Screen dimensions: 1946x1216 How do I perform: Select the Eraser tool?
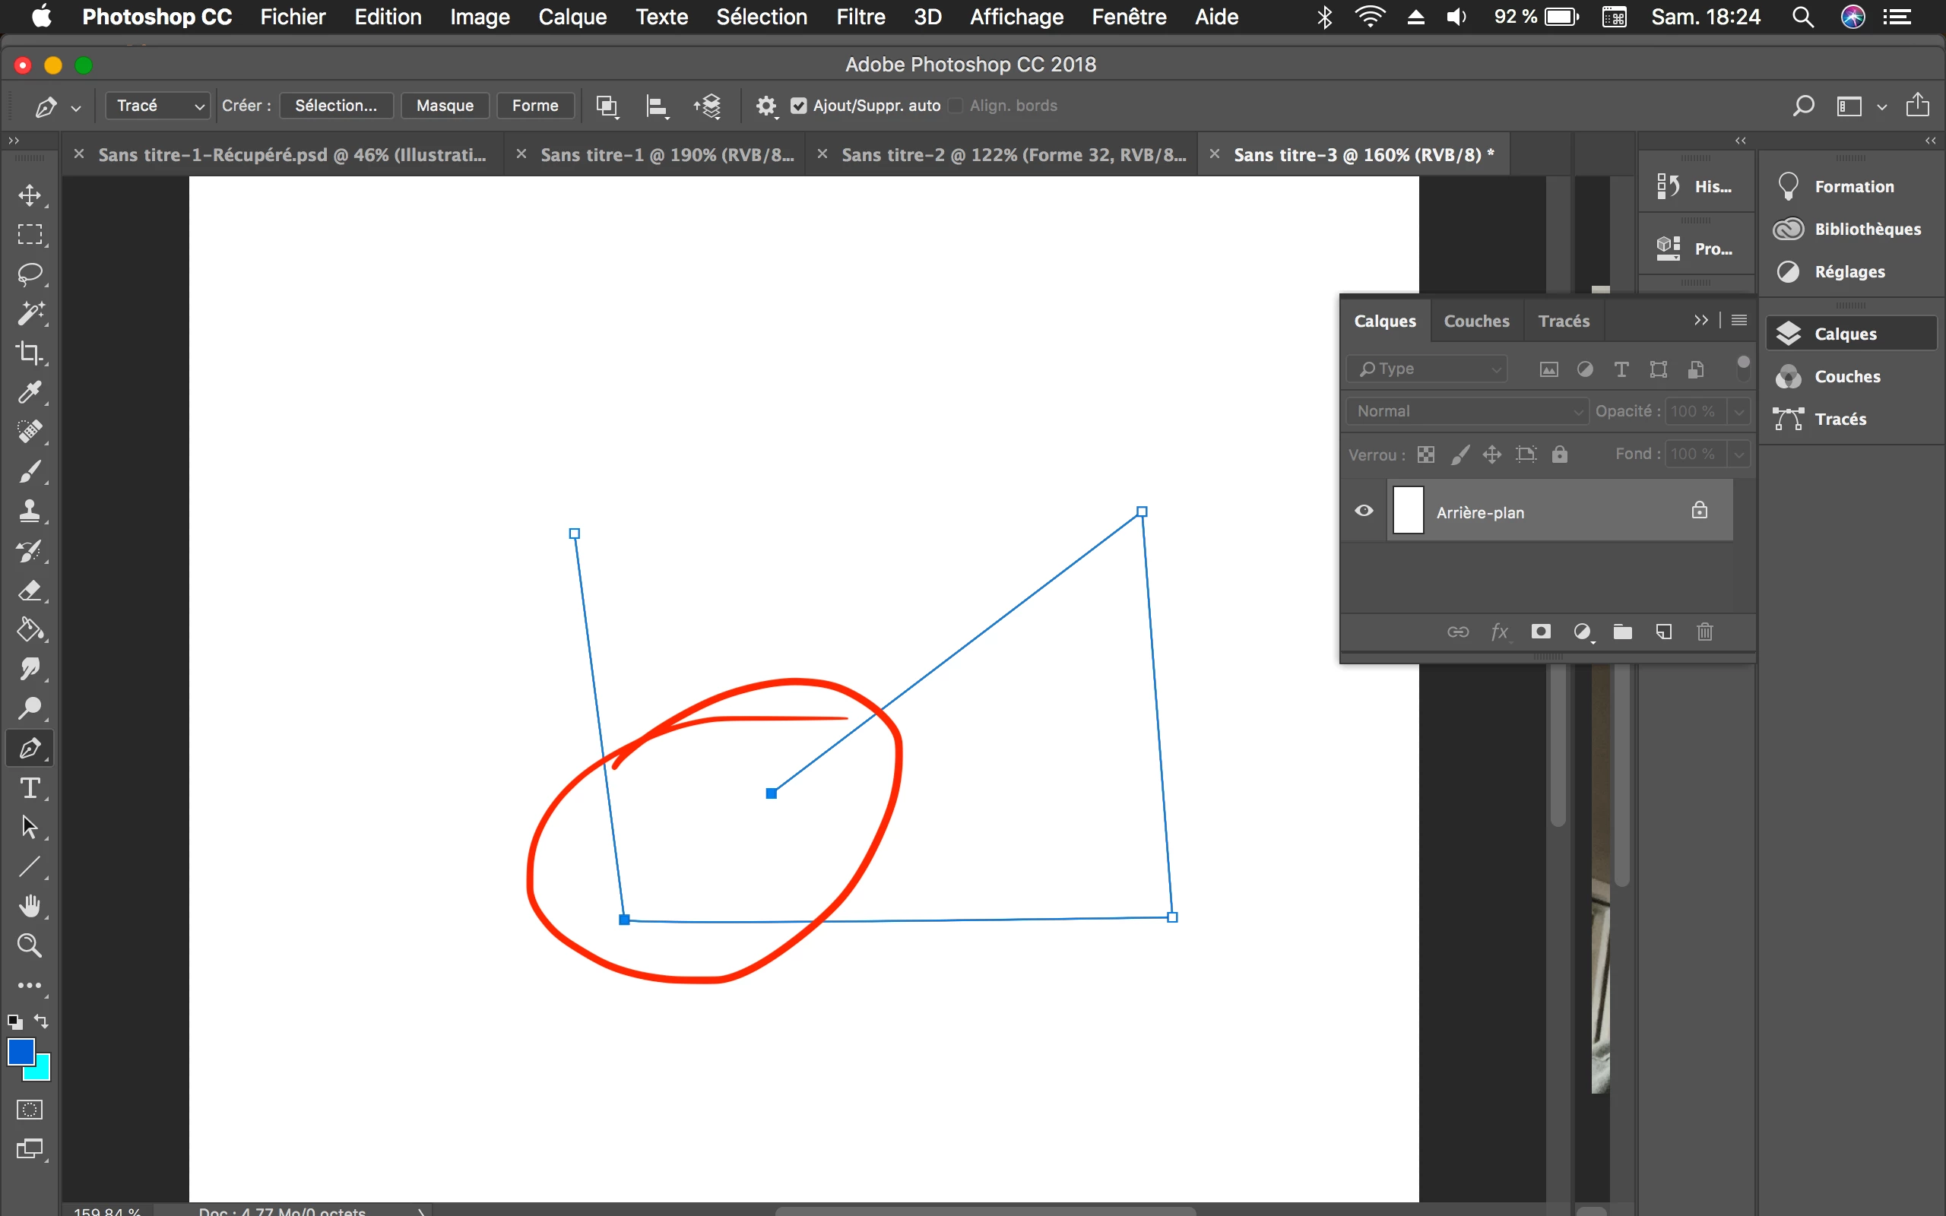tap(30, 591)
